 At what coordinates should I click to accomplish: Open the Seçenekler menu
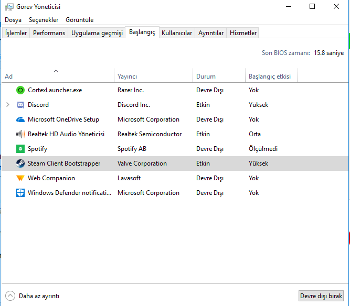tap(44, 20)
